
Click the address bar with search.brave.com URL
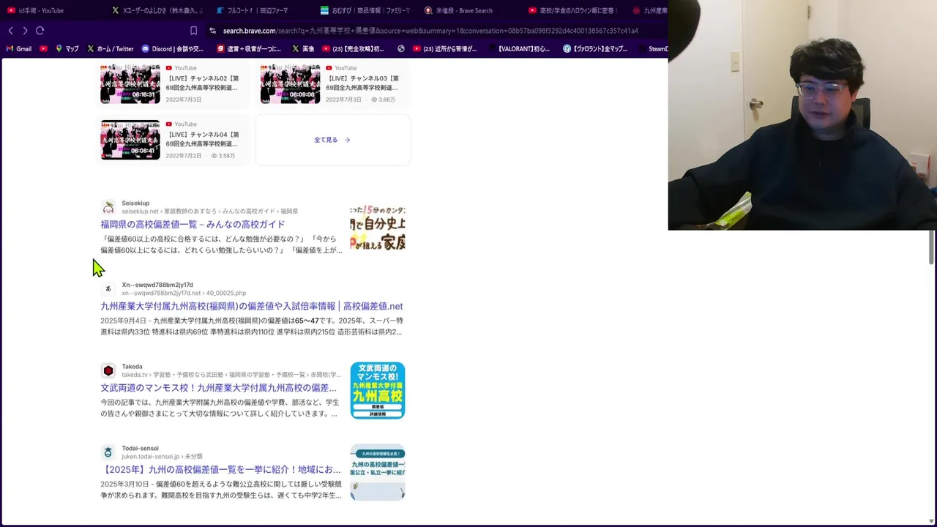pyautogui.click(x=430, y=31)
